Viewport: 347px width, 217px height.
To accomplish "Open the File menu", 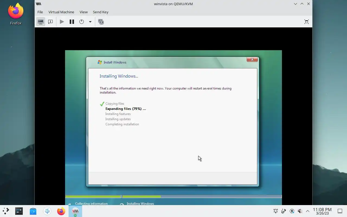I will point(40,12).
